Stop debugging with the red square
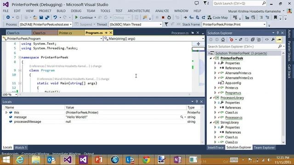The height and width of the screenshot is (165, 294). (x=163, y=17)
